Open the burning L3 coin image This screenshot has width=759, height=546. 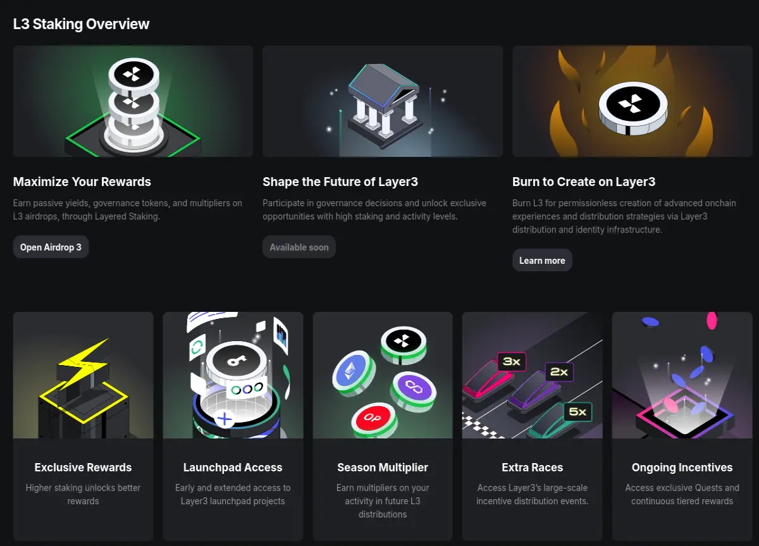coord(632,101)
